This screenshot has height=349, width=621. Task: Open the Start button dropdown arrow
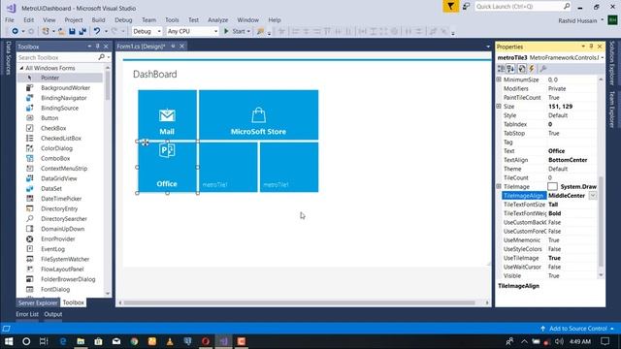248,31
